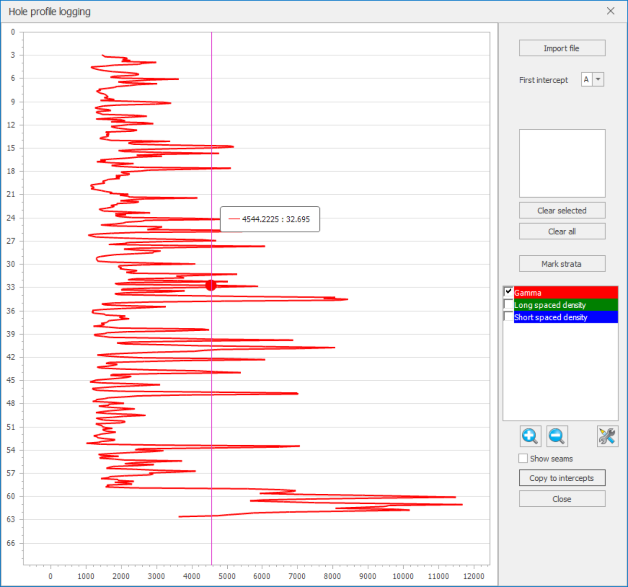This screenshot has height=587, width=628.
Task: Click the tooltip reading 4544.2225 : 32.695
Action: pyautogui.click(x=270, y=219)
